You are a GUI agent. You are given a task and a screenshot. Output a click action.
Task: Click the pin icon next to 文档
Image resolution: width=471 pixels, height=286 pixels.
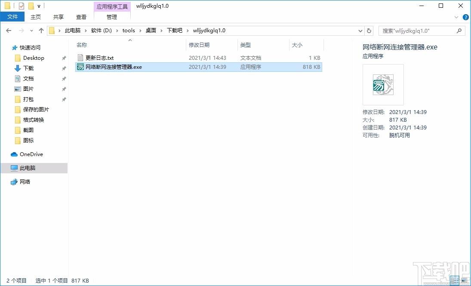coord(64,79)
